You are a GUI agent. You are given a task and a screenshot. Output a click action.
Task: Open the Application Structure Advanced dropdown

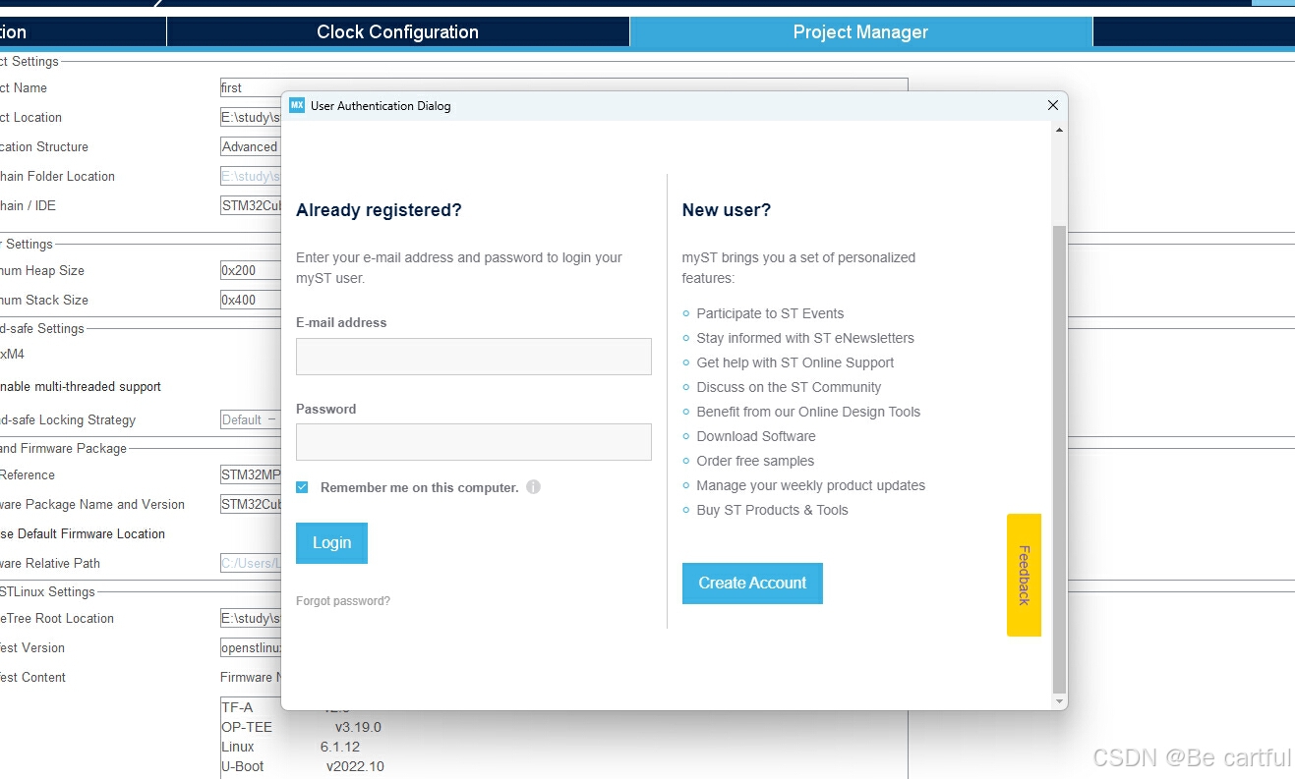pyautogui.click(x=251, y=146)
